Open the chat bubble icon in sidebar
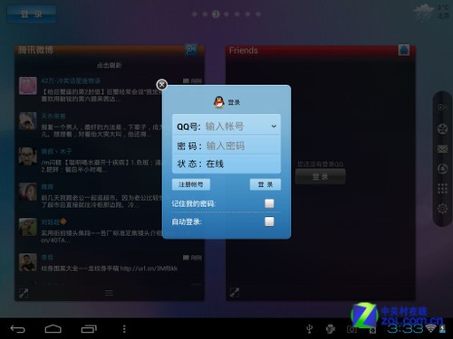This screenshot has width=453, height=339. [442, 168]
